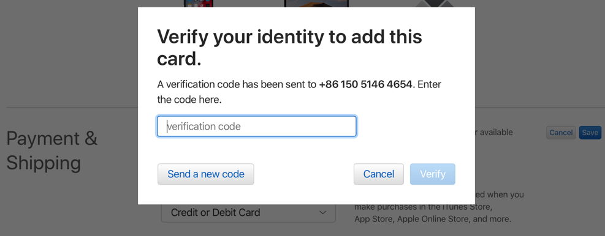
Task: Click the phone number +86 150 5146 4654
Action: pos(366,84)
